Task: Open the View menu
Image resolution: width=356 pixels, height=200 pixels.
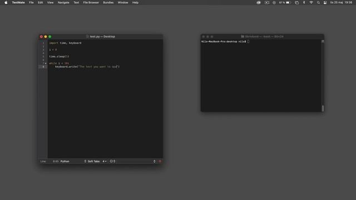Action: point(50,2)
